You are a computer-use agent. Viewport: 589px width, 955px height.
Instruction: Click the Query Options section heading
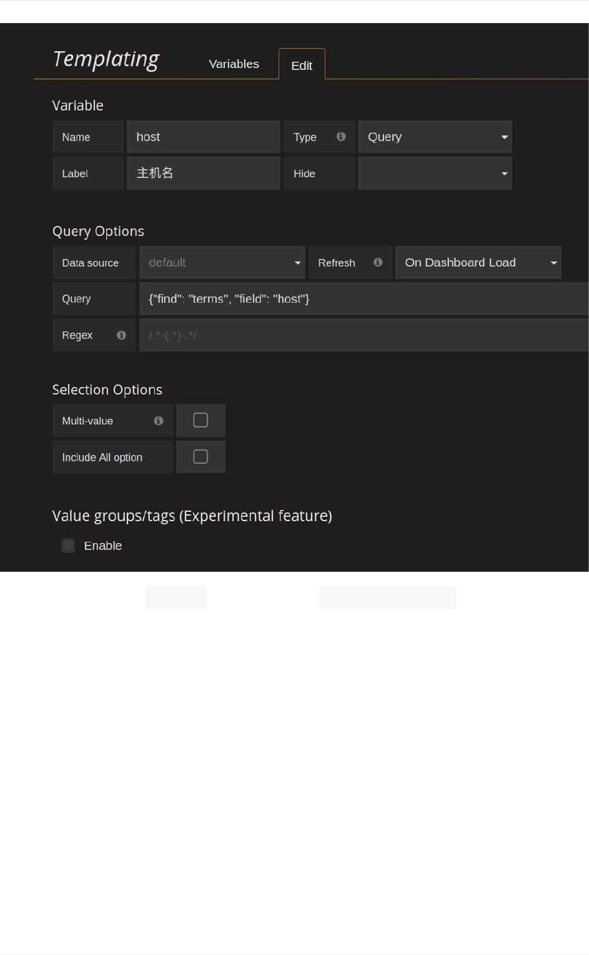(x=98, y=232)
